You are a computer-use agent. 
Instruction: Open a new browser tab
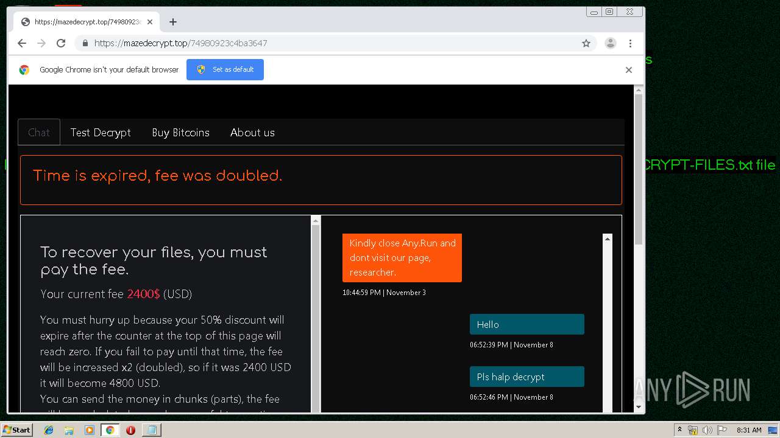tap(173, 22)
